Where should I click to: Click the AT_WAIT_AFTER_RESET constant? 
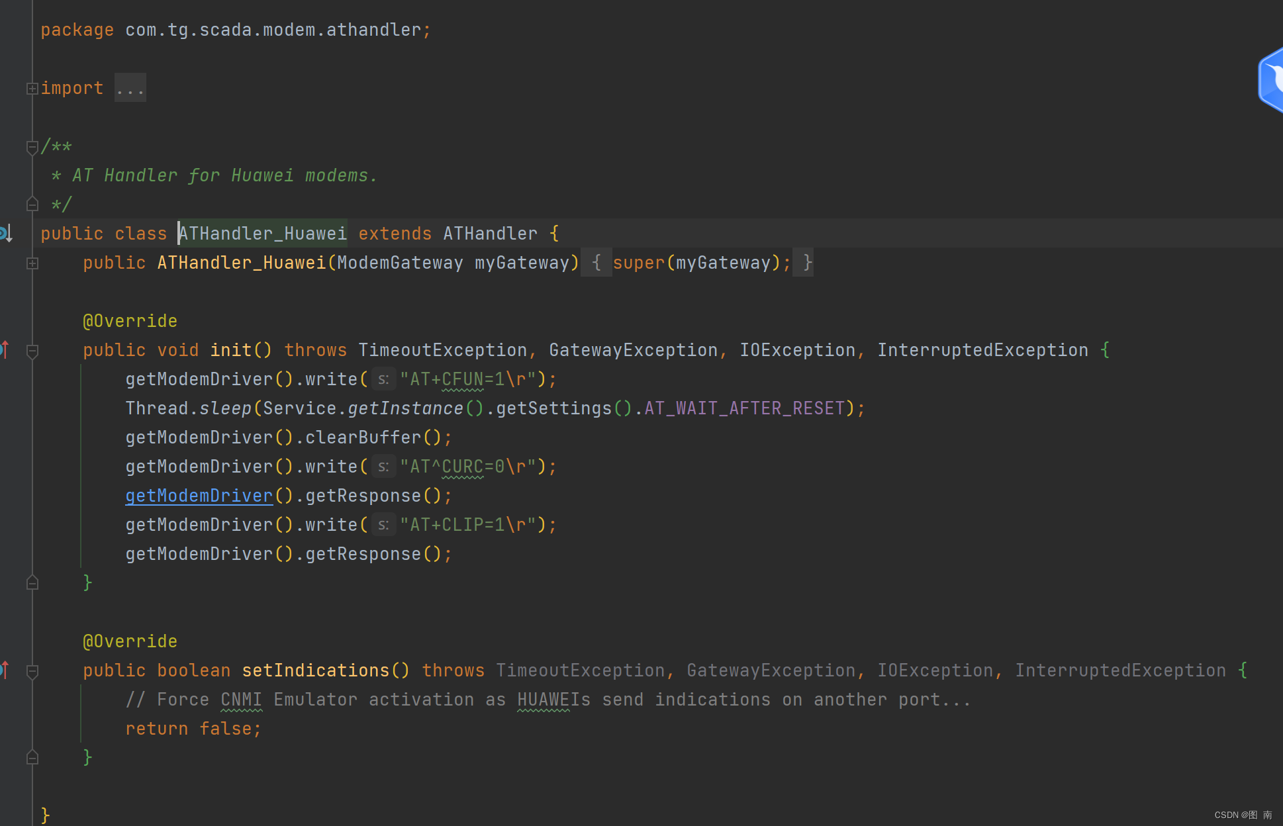[745, 408]
